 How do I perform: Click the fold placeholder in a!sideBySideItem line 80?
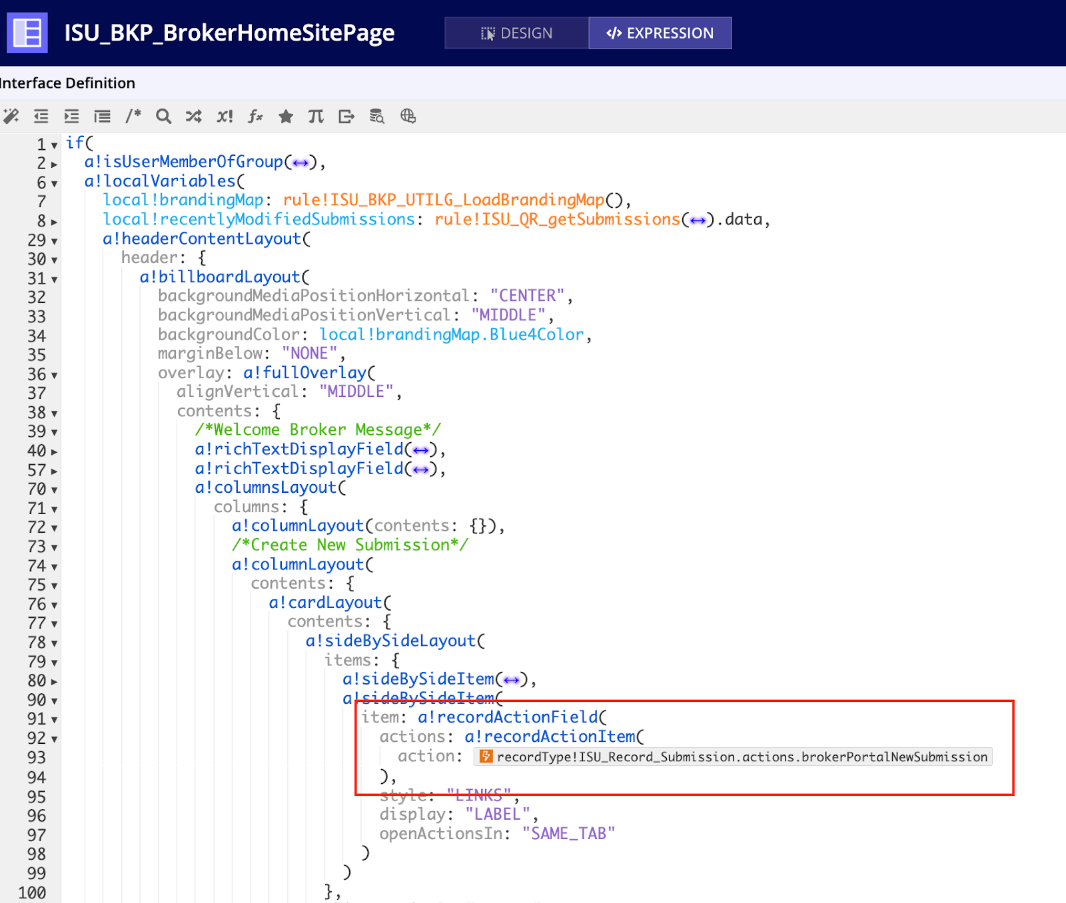click(511, 681)
